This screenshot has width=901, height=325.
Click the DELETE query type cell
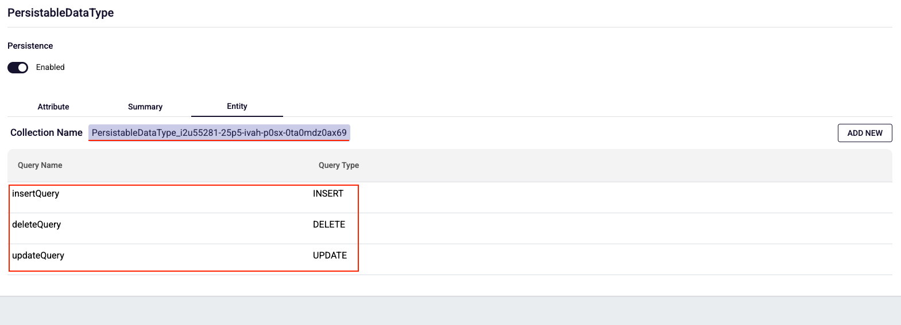[329, 225]
